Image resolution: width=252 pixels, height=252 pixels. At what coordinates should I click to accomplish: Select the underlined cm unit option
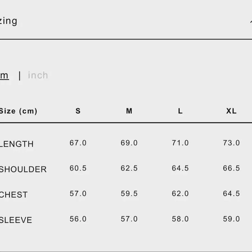(x=4, y=75)
